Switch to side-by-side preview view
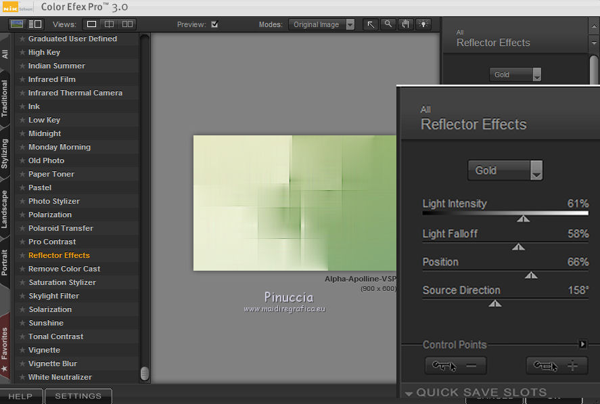Image resolution: width=600 pixels, height=404 pixels. point(127,24)
